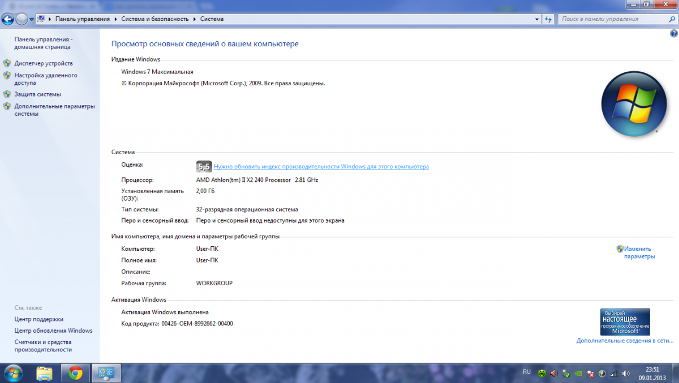Viewport: 679px width, 383px height.
Task: Open Google Chrome from the taskbar
Action: (x=75, y=373)
